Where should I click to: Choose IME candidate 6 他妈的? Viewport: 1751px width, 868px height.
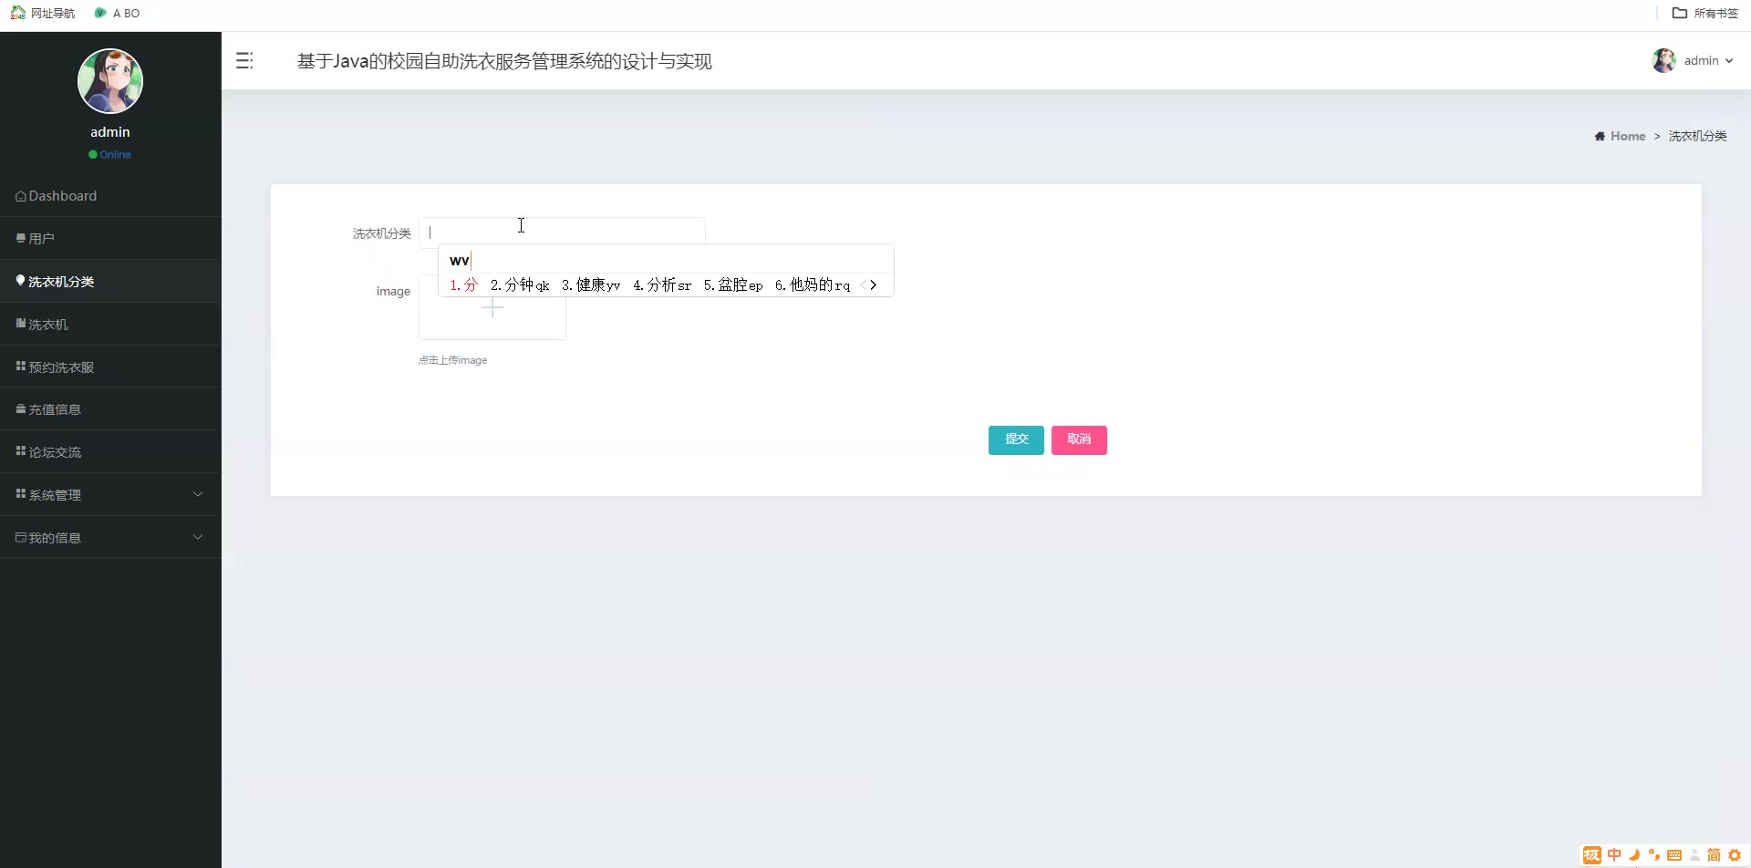click(x=813, y=285)
